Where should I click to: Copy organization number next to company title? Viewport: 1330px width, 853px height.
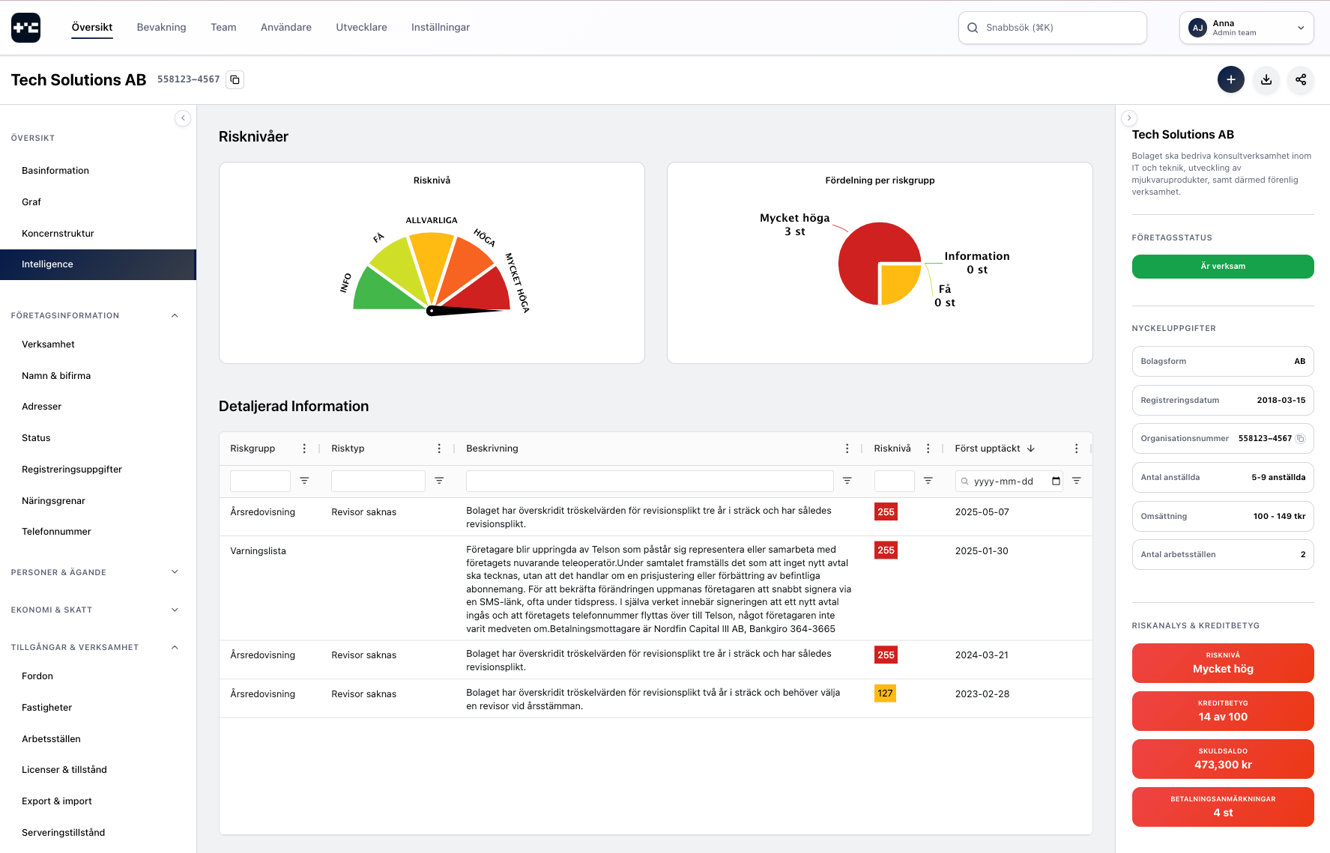coord(235,79)
